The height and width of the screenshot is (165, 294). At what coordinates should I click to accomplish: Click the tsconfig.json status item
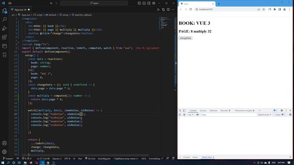tap(104, 159)
